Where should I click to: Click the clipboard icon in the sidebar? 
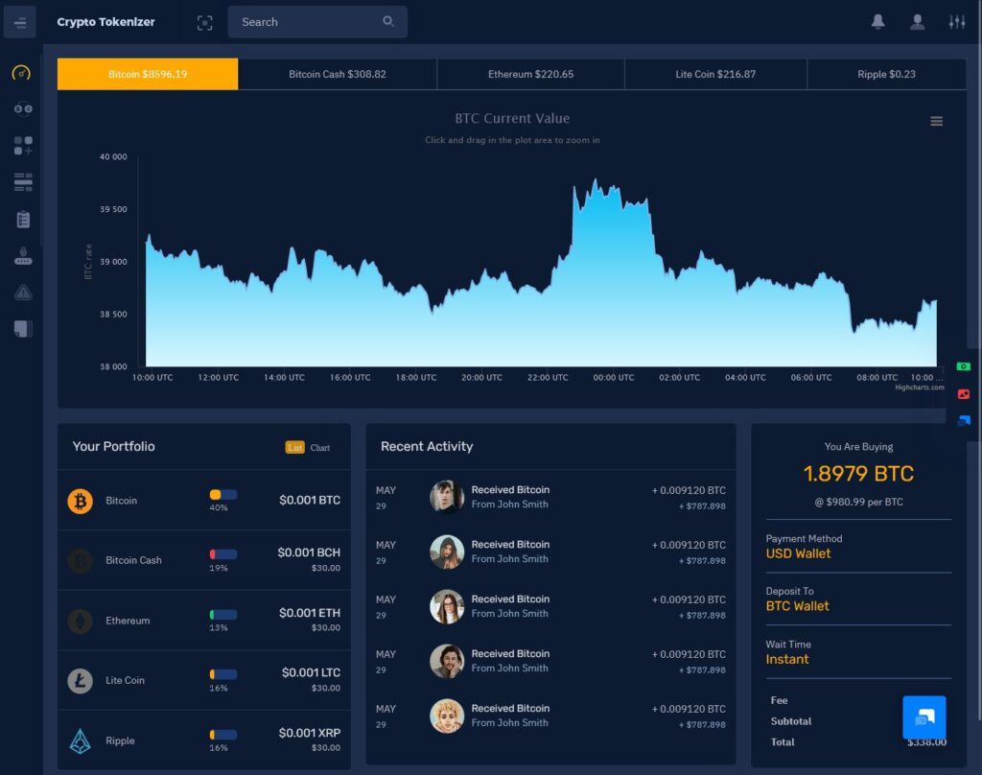pos(21,218)
